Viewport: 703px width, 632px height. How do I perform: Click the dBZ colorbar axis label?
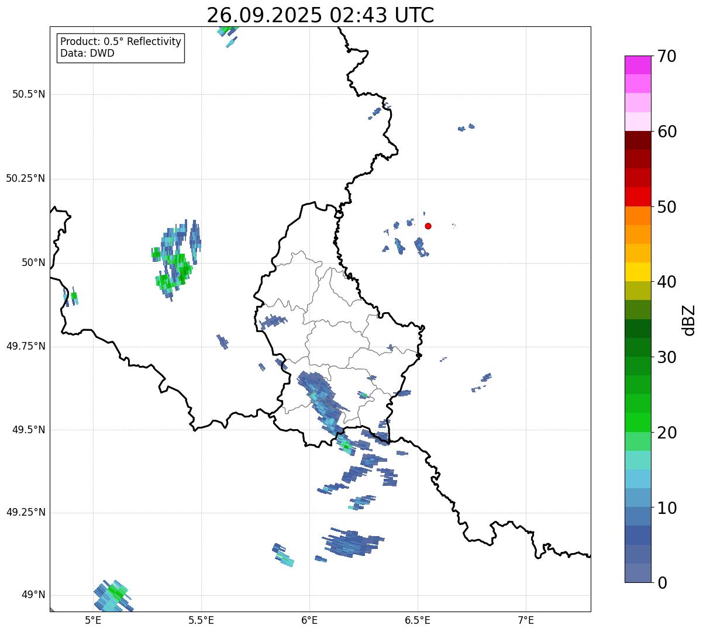(x=689, y=319)
